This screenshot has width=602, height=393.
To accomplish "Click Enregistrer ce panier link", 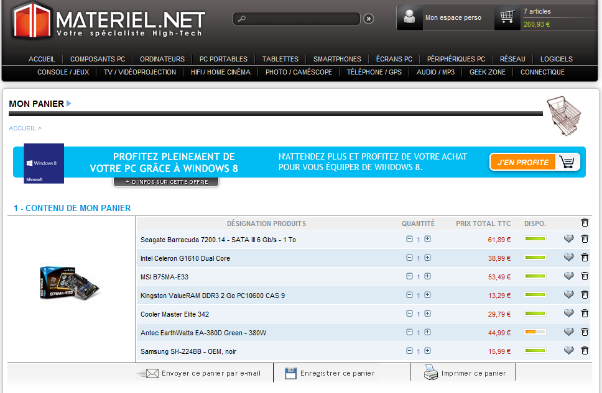I will tap(337, 373).
